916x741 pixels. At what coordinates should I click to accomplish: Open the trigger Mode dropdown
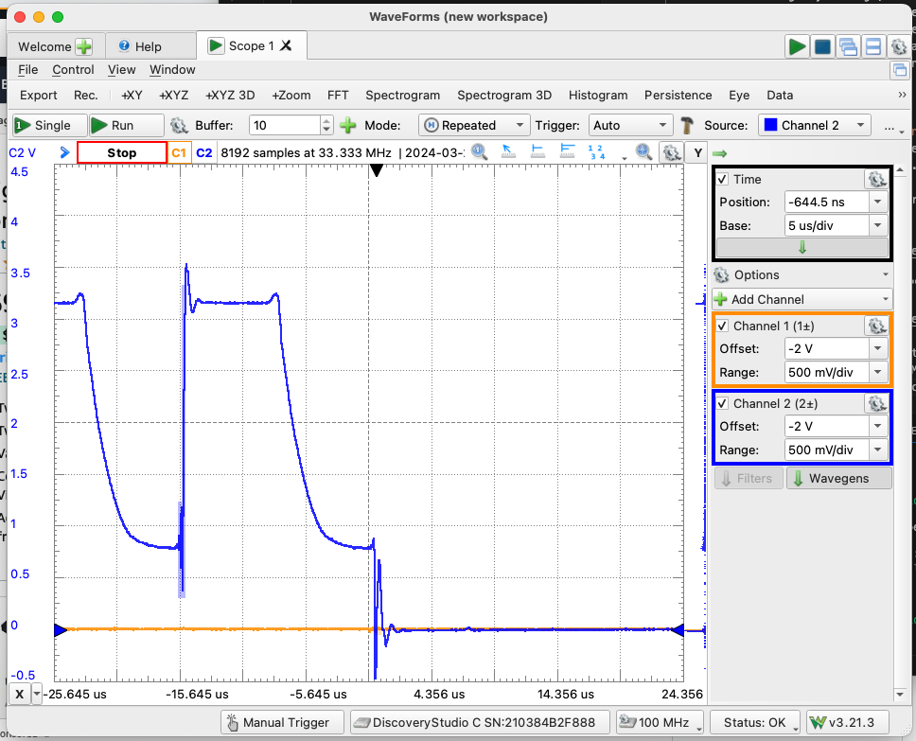coord(473,124)
